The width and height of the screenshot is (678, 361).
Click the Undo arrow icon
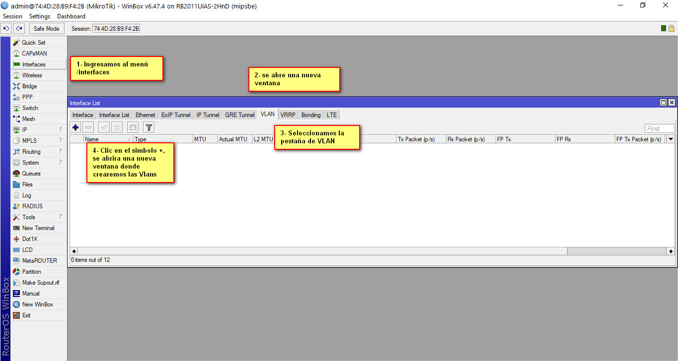point(6,28)
